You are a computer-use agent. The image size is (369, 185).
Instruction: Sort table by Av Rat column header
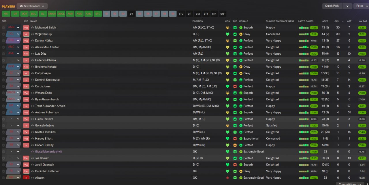click(363, 21)
